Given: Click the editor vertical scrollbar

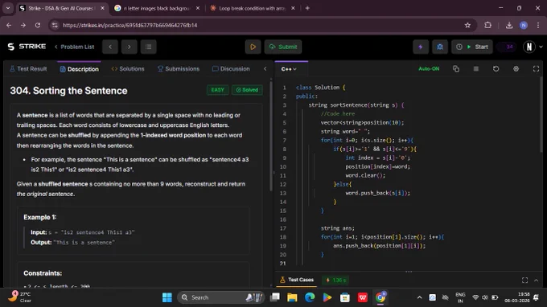Looking at the screenshot, I should pyautogui.click(x=541, y=115).
